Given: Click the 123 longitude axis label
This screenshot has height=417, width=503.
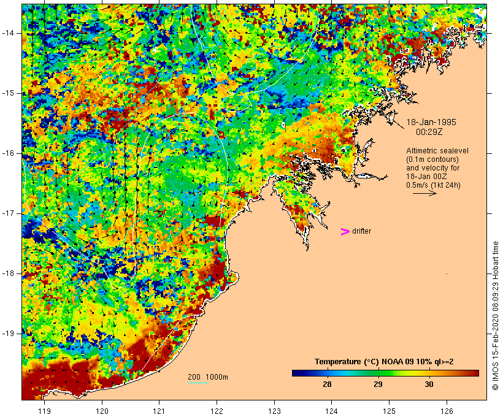Looking at the screenshot, I should 274,411.
